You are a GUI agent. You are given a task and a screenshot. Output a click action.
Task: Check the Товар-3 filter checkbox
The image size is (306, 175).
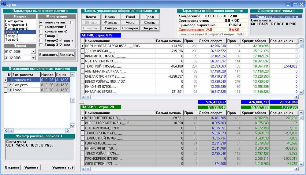click(x=41, y=45)
